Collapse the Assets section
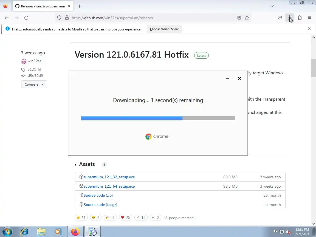The image size is (316, 237). [85, 164]
